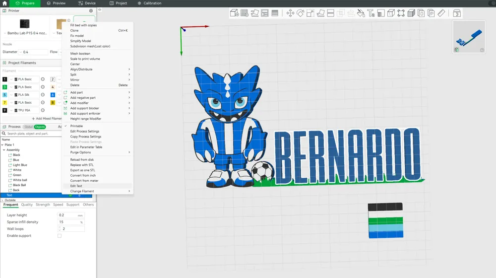Image resolution: width=496 pixels, height=278 pixels.
Task: Select the Light Blue part in tree
Action: pos(20,165)
